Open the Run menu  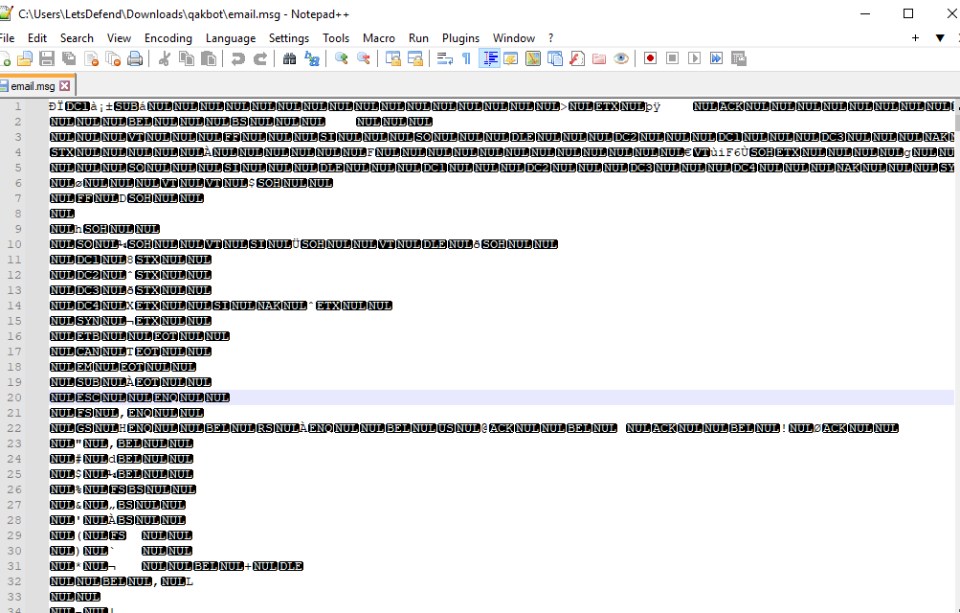(419, 38)
